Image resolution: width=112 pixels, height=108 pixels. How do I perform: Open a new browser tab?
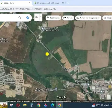click(68, 3)
